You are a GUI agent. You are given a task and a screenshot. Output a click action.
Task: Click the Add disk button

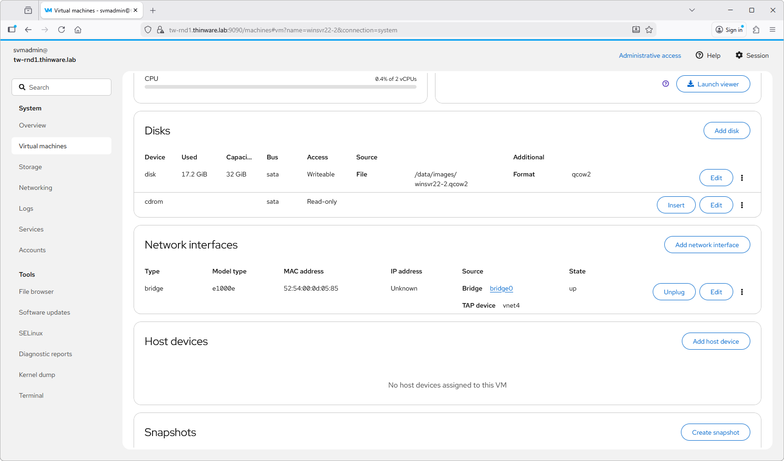[727, 131]
